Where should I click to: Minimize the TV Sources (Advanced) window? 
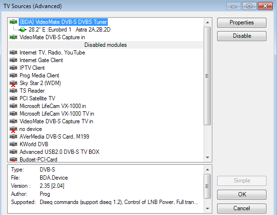point(233,6)
